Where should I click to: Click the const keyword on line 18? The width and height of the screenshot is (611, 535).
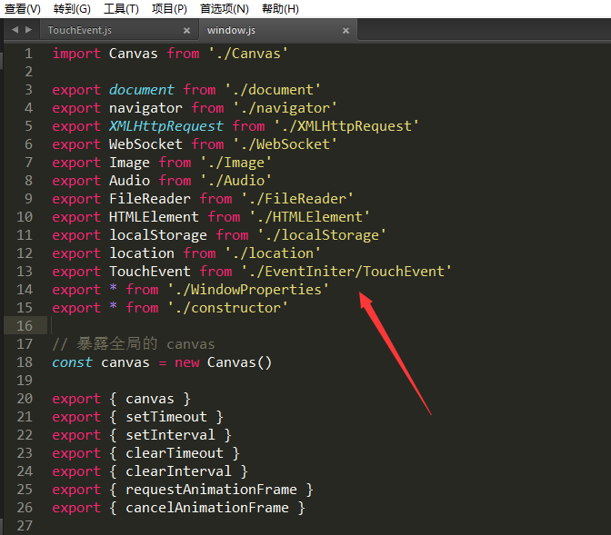click(x=72, y=362)
